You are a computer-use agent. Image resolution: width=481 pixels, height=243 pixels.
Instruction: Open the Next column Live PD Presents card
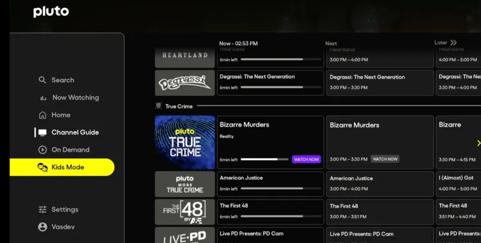point(380,235)
